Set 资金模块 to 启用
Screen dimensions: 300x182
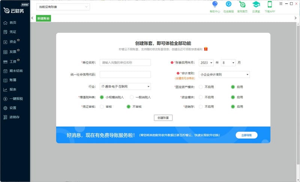[x=232, y=97]
